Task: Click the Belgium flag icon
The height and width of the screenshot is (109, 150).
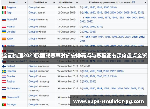Action: point(4,8)
